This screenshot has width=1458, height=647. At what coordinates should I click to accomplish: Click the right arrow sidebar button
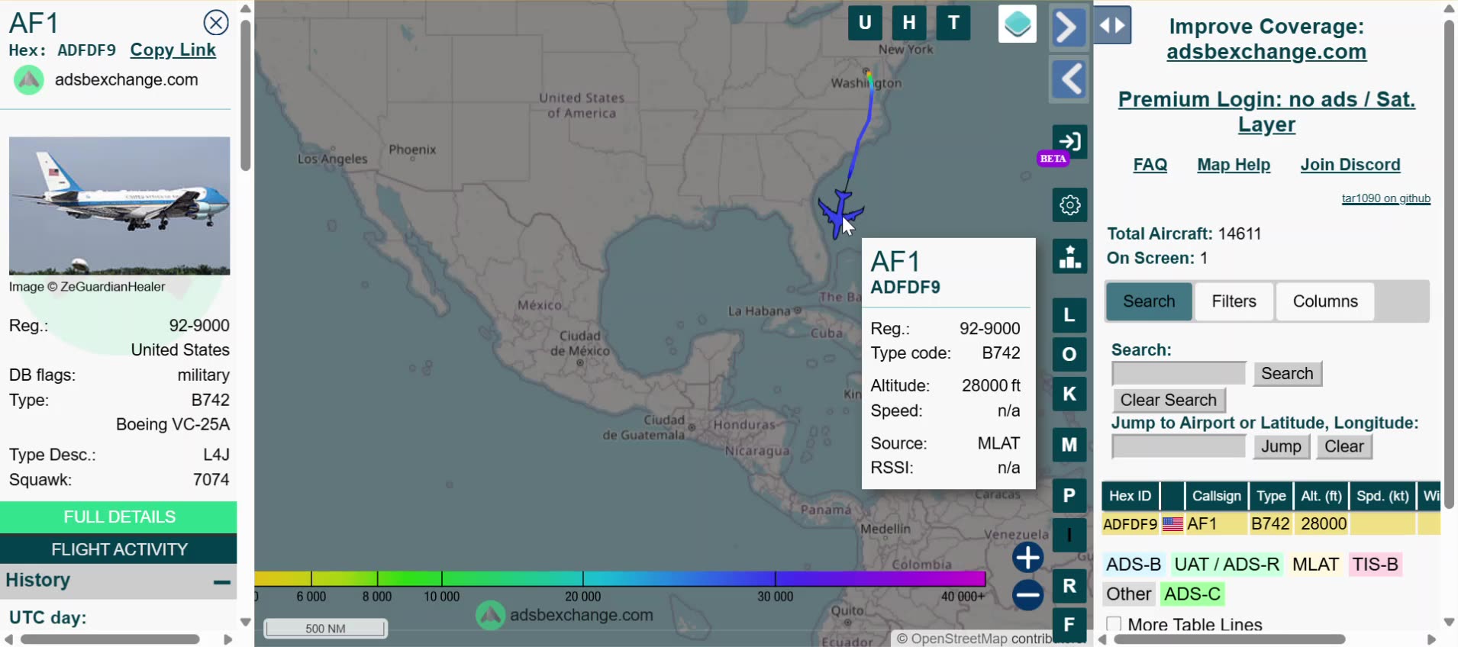(1069, 27)
